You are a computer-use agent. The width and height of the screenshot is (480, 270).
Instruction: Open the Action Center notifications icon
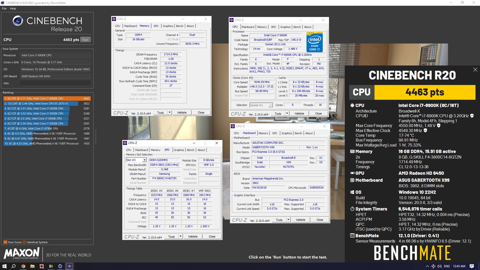[472, 266]
